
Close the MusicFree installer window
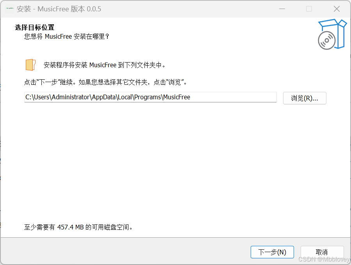(337, 9)
